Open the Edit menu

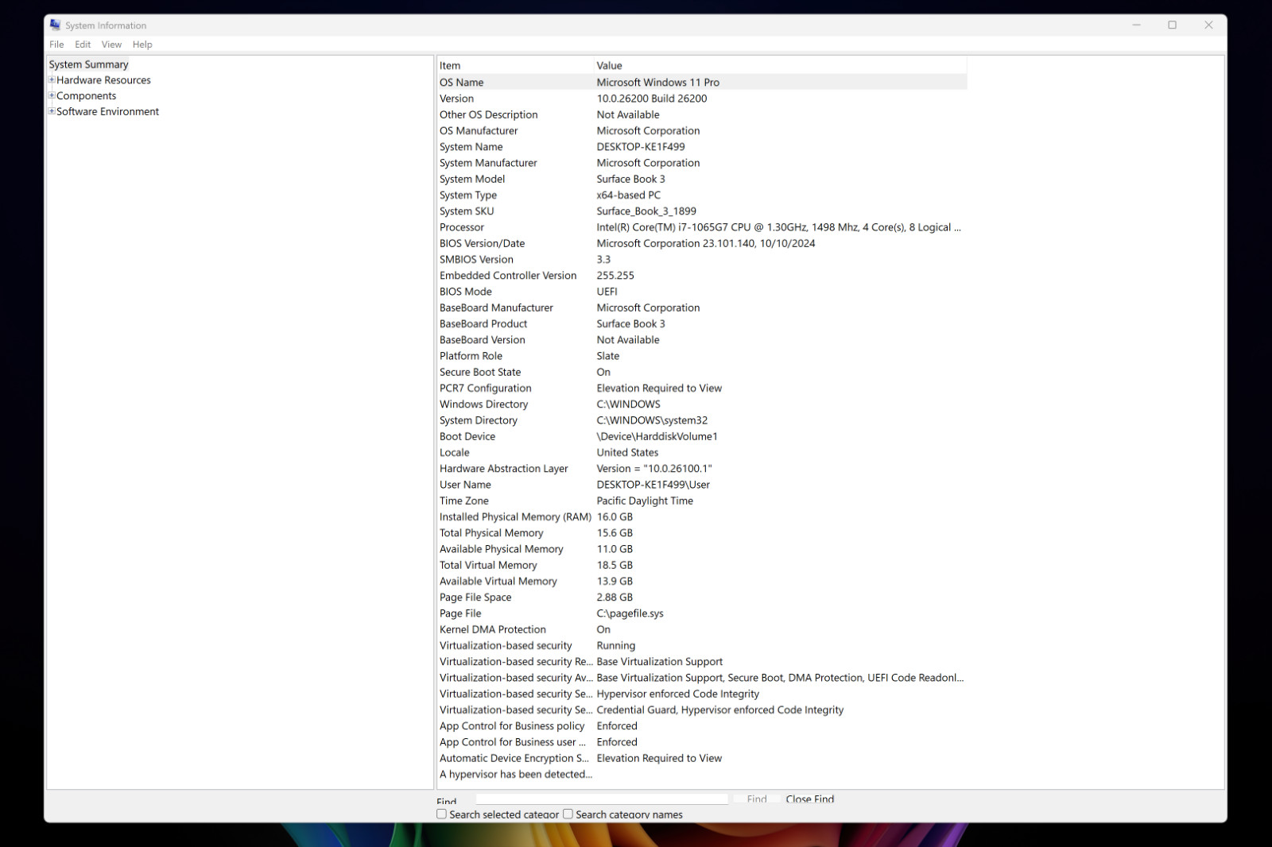[x=83, y=44]
